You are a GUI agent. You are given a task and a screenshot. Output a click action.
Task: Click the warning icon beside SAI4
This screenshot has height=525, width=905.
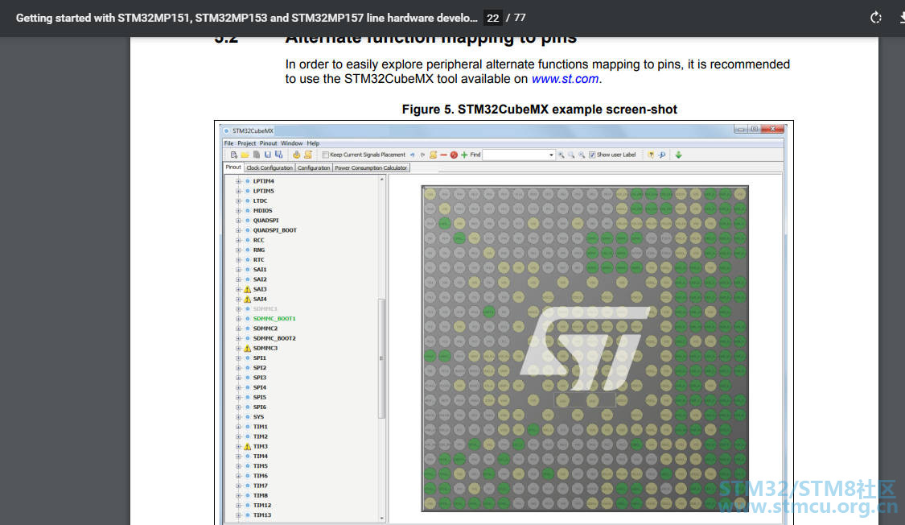tap(248, 300)
